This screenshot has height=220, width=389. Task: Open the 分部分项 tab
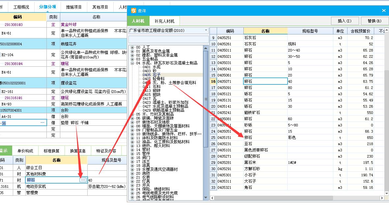47,7
